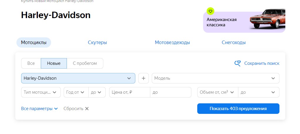Image resolution: width=300 pixels, height=134 pixels.
Task: Open the Модель dropdown
Action: (x=215, y=78)
